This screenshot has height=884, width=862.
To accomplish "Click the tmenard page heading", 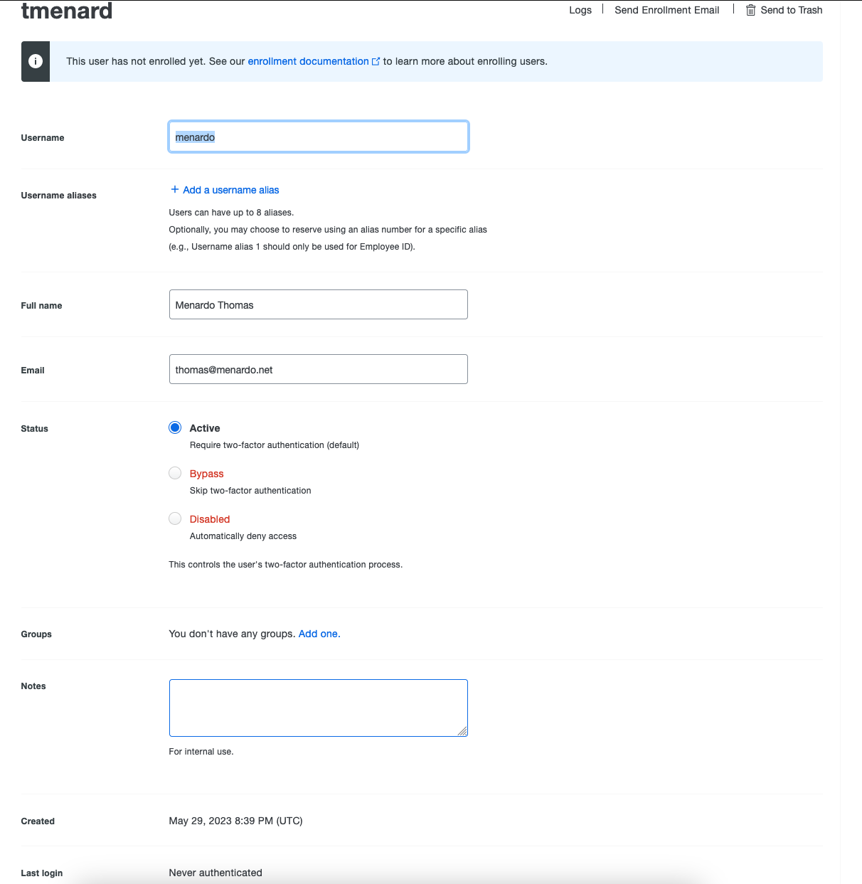I will pos(67,11).
